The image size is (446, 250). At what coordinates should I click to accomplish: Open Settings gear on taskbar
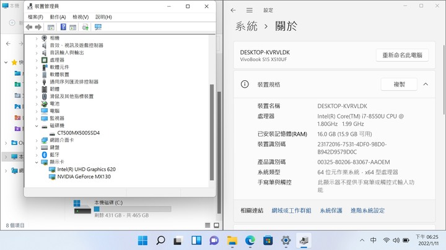[x=286, y=240]
